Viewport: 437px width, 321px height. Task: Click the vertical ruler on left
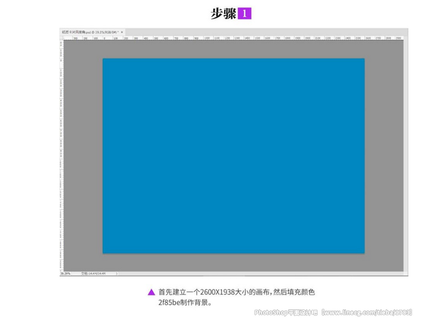coord(62,156)
